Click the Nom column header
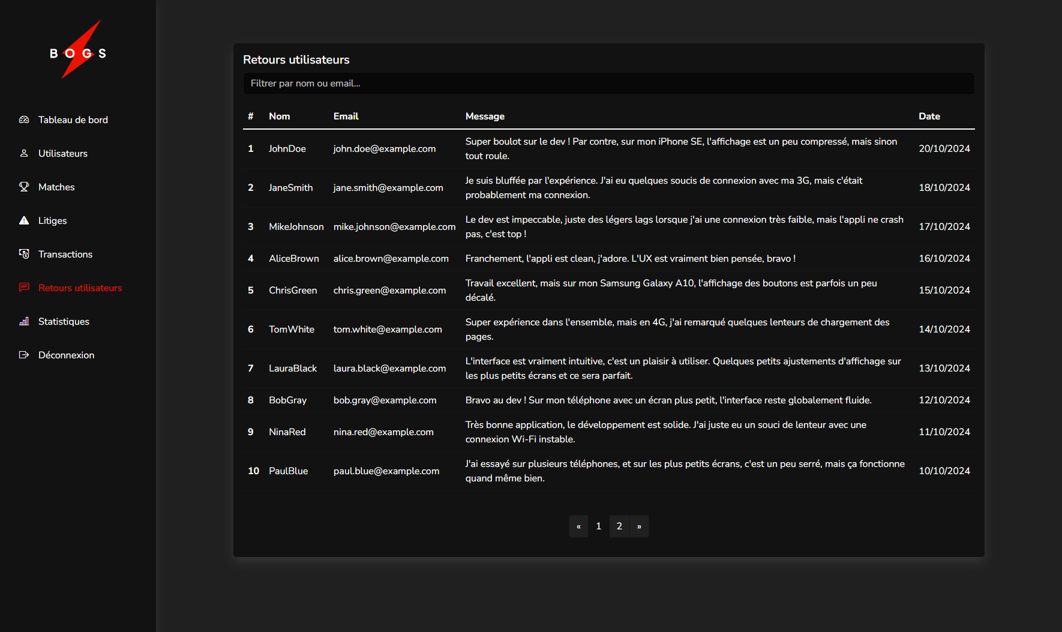The width and height of the screenshot is (1062, 632). (x=280, y=116)
